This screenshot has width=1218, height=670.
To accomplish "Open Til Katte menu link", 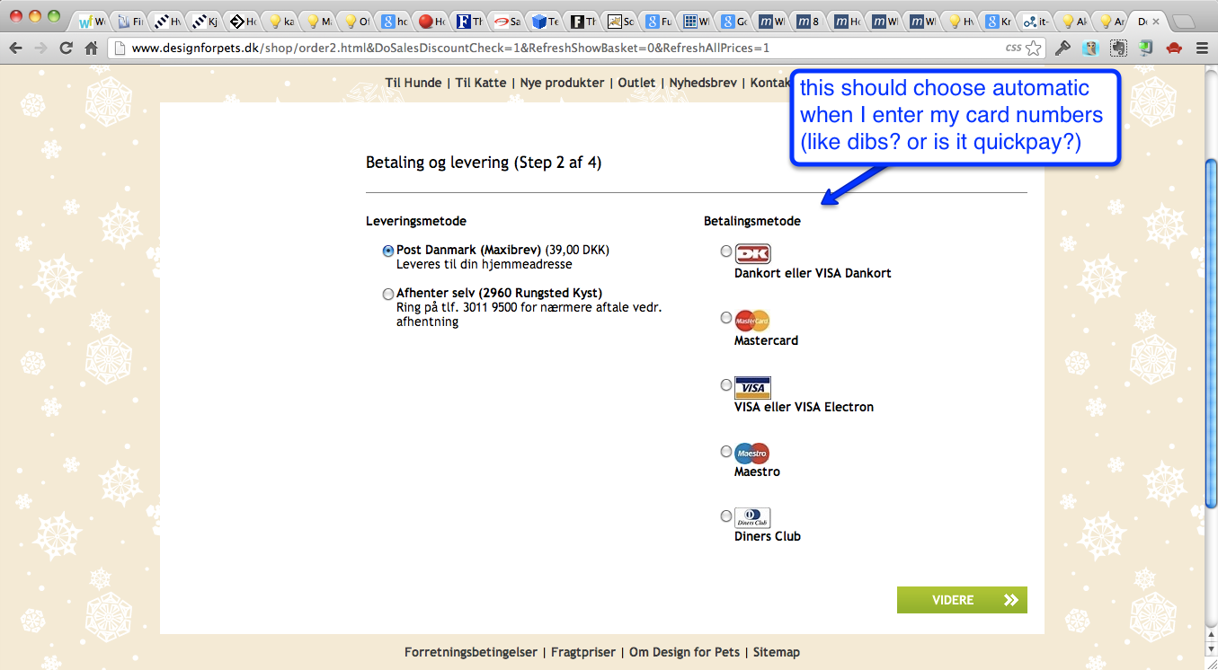I will tap(481, 83).
